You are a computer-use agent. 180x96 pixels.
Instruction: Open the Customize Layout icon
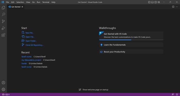tap(159, 2)
